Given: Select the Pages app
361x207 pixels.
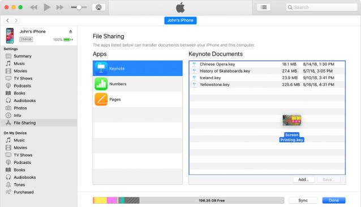Looking at the screenshot, I should click(137, 99).
